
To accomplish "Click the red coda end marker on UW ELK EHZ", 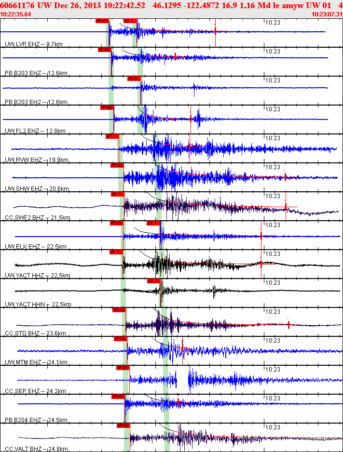I will point(261,236).
